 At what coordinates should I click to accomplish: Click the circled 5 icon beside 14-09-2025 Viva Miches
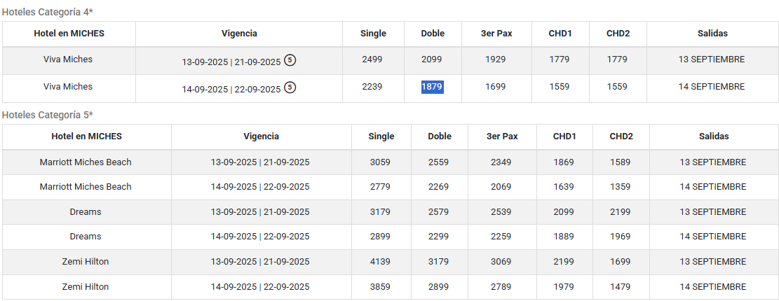click(x=290, y=87)
